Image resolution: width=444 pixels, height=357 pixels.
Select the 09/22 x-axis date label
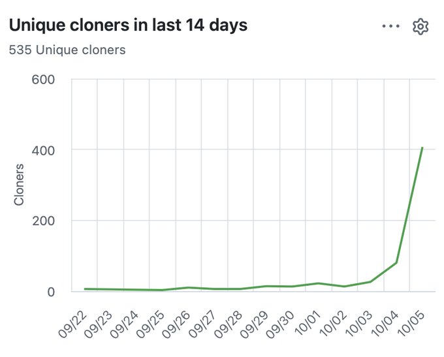(x=72, y=324)
